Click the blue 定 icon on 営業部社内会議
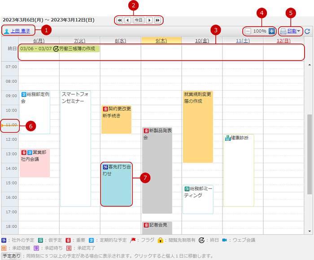The width and height of the screenshot is (314, 260). pos(30,152)
